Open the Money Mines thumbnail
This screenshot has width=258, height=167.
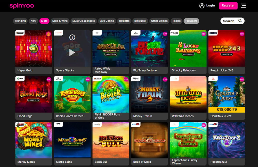coord(34,140)
